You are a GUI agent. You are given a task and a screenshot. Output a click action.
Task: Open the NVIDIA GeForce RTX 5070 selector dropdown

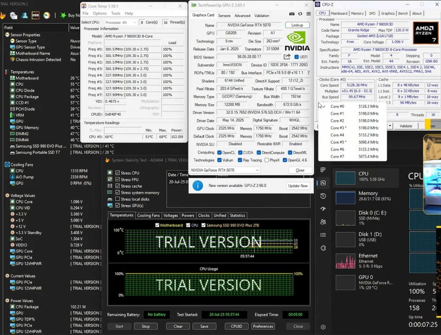coord(225,170)
